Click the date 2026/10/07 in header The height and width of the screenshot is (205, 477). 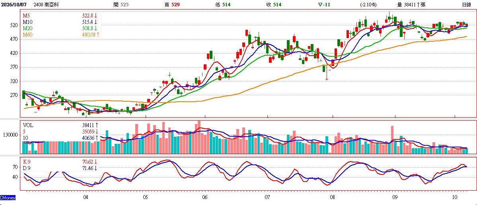[x=13, y=4]
